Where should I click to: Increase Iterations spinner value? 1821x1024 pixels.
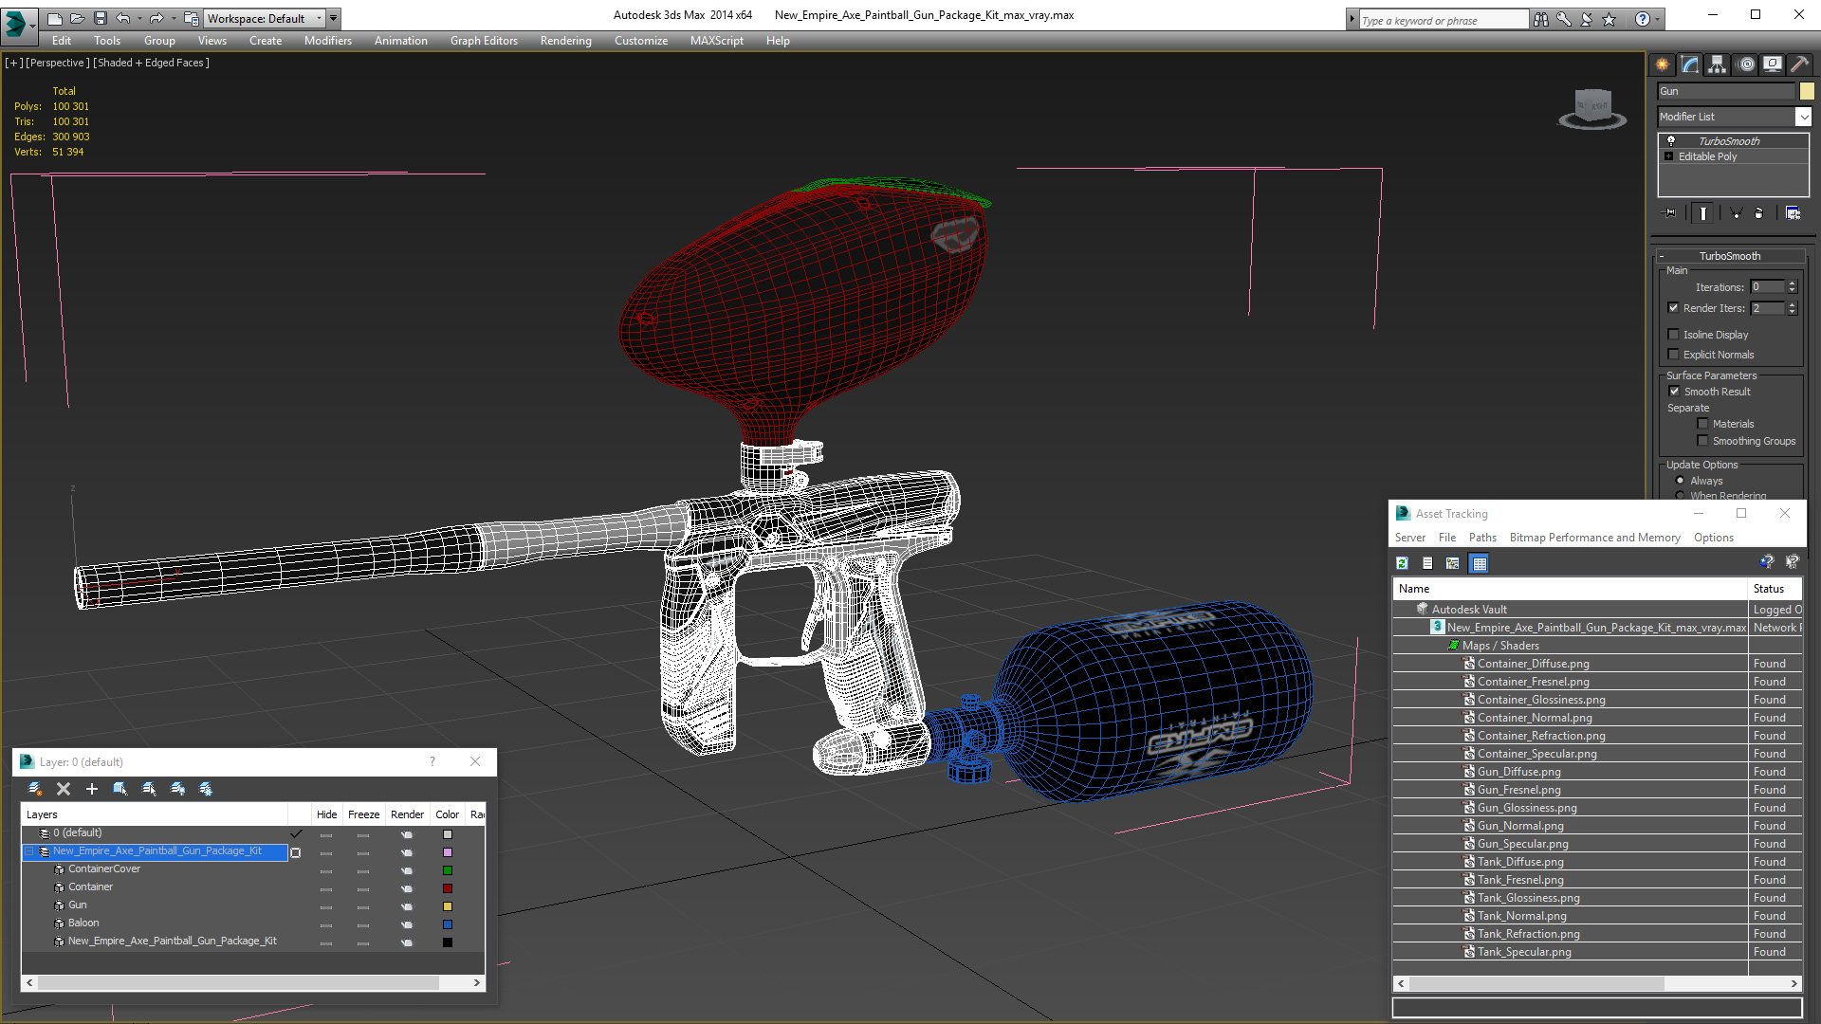pyautogui.click(x=1792, y=283)
